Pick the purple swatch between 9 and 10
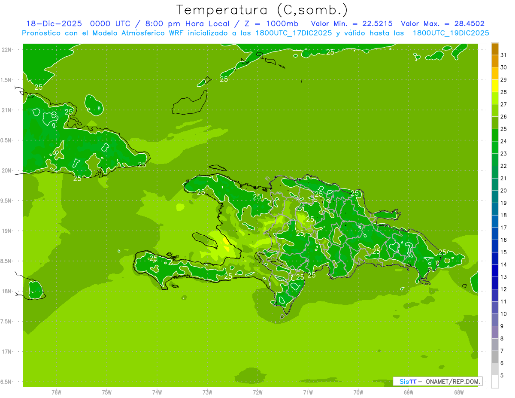515x398 pixels. coord(495,320)
